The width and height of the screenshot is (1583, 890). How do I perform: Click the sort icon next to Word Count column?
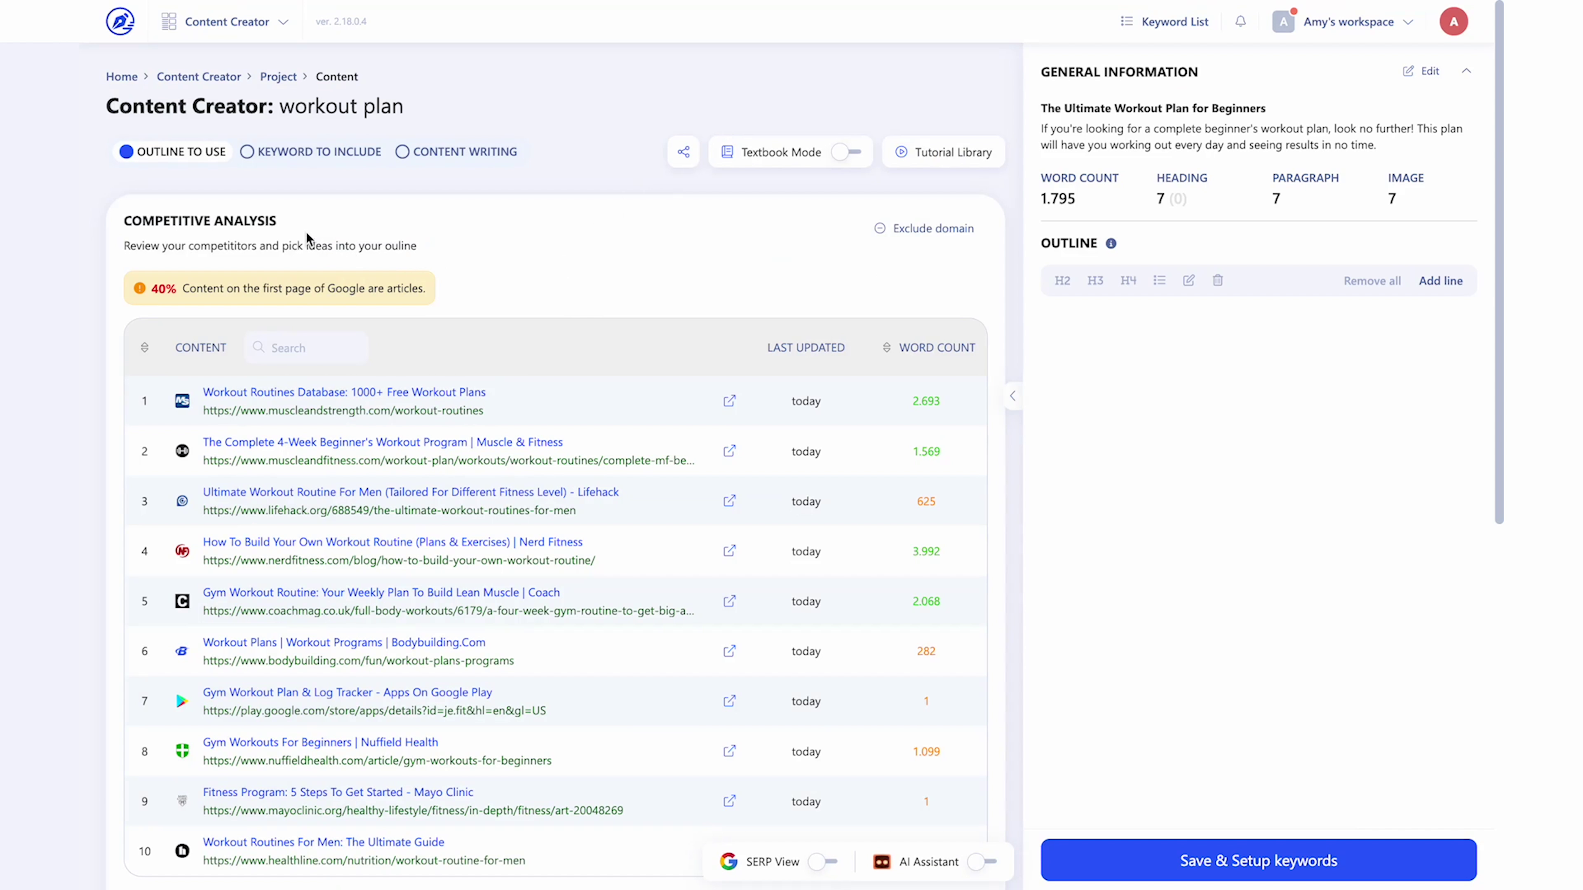(x=886, y=347)
